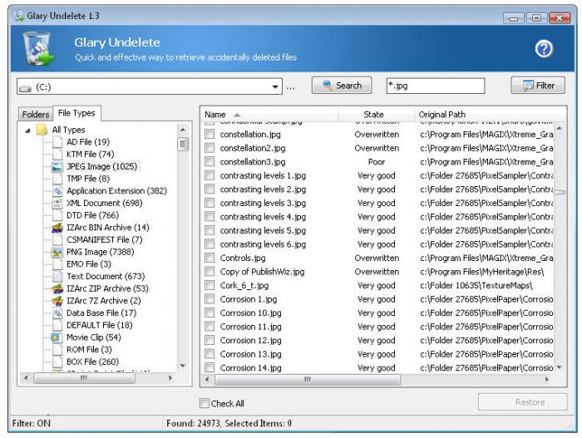The height and width of the screenshot is (438, 582).
Task: Click the Filter button
Action: coord(537,86)
